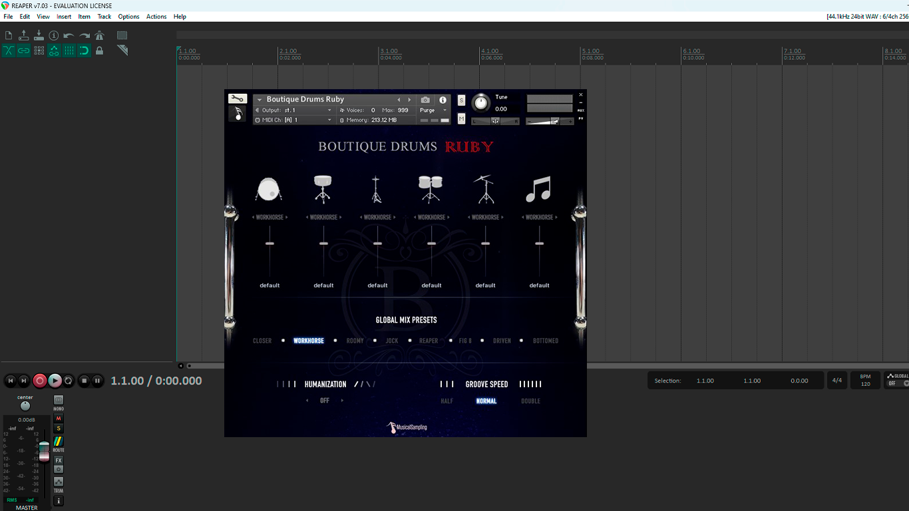The width and height of the screenshot is (909, 511).
Task: Click the transport Record button
Action: tap(40, 381)
